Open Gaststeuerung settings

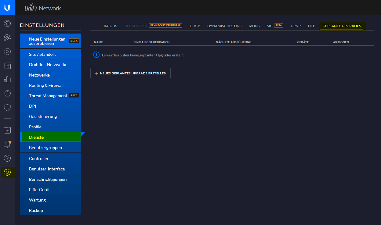click(50, 116)
